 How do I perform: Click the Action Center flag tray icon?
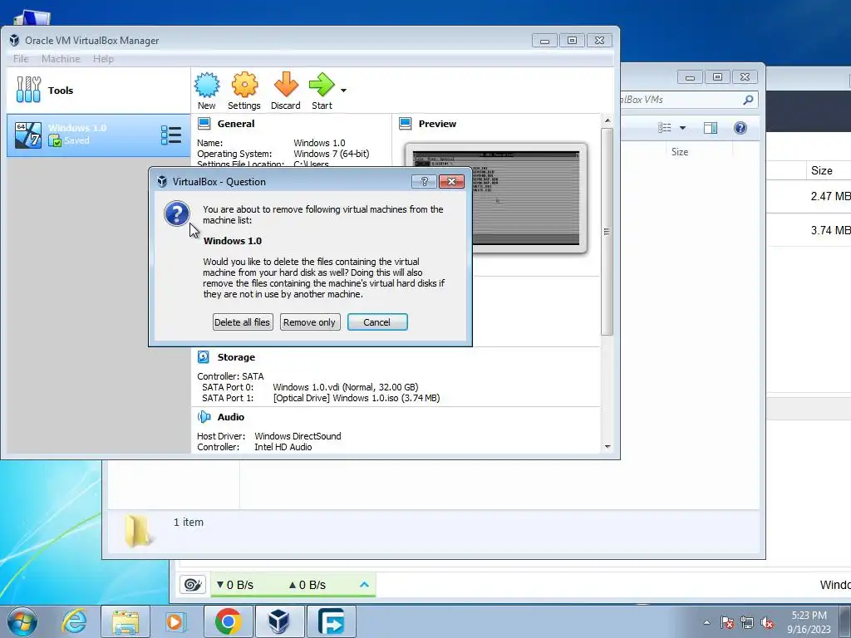(726, 622)
